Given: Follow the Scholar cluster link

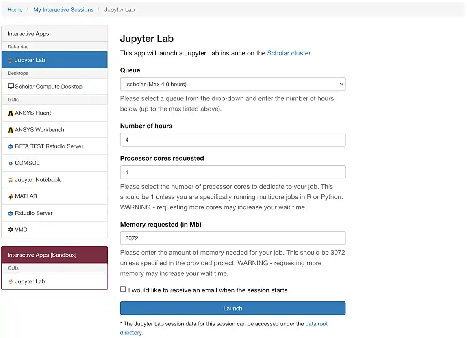Looking at the screenshot, I should click(x=289, y=53).
